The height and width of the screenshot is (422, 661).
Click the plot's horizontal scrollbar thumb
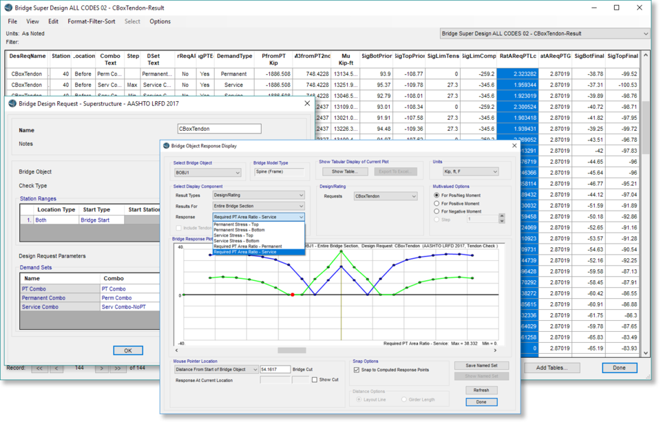coord(292,350)
